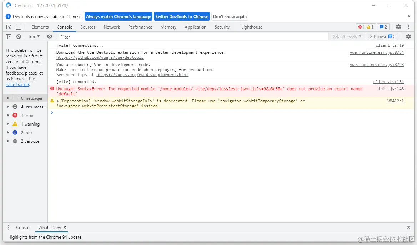Click the red error count badge
This screenshot has height=245, width=417.
[361, 27]
